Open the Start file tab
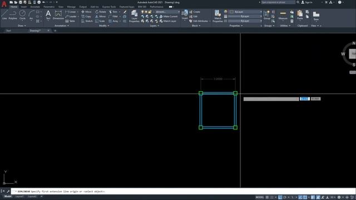The height and width of the screenshot is (200, 356). pyautogui.click(x=9, y=31)
